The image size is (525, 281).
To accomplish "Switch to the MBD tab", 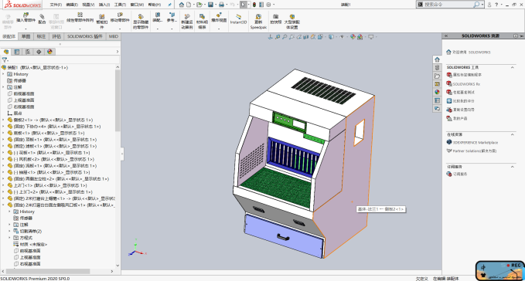I will [114, 36].
